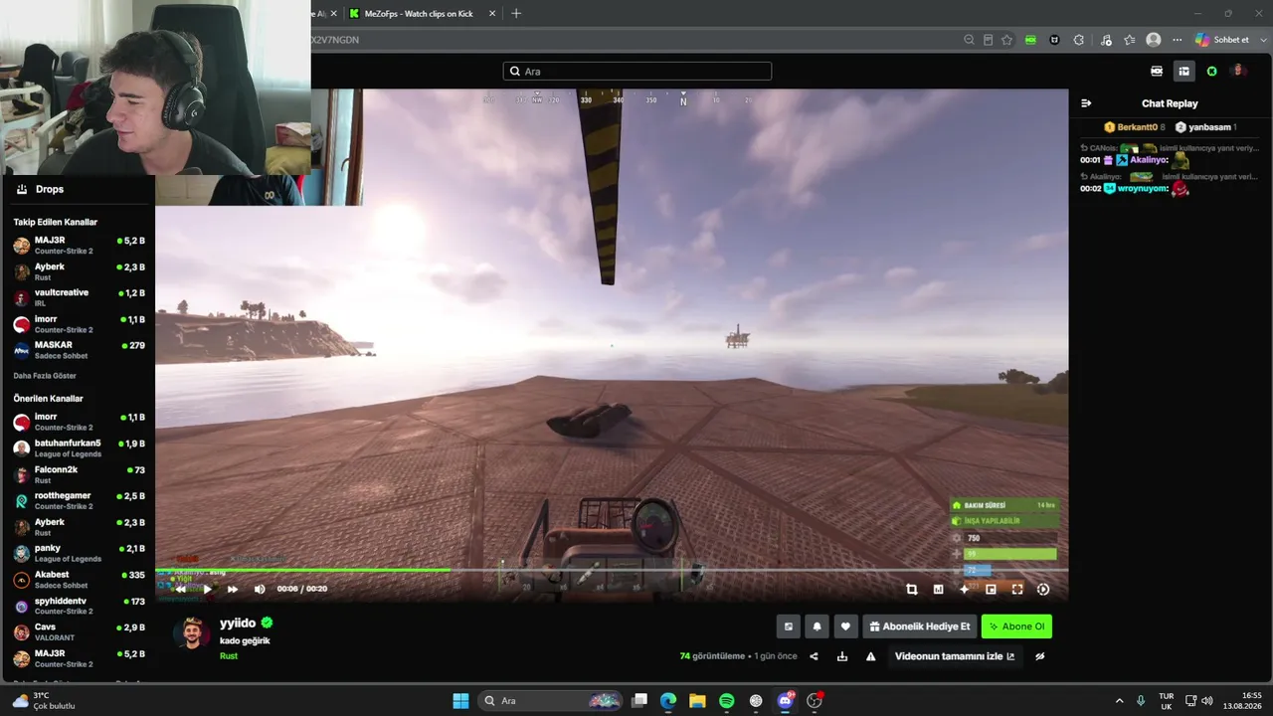Select panky channel in the sidebar
The height and width of the screenshot is (716, 1273).
[78, 553]
